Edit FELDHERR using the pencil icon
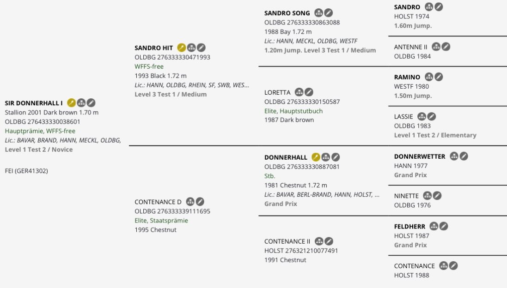 pyautogui.click(x=444, y=226)
